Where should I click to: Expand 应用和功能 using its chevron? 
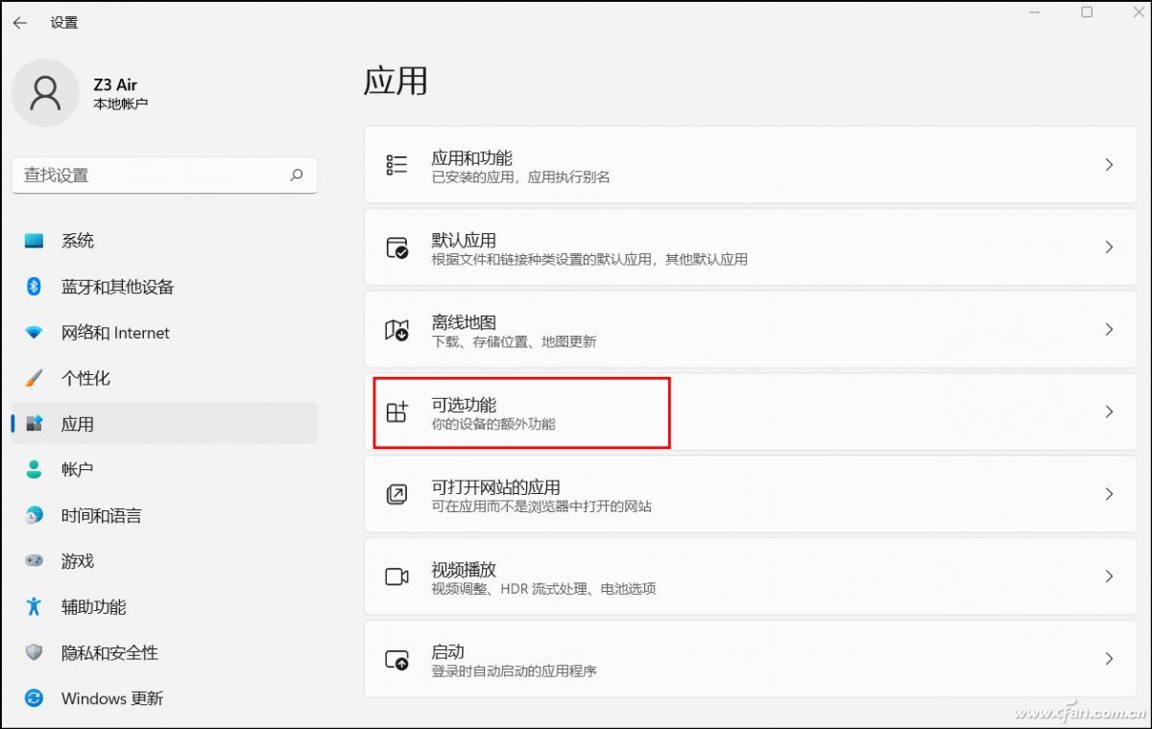tap(1109, 165)
